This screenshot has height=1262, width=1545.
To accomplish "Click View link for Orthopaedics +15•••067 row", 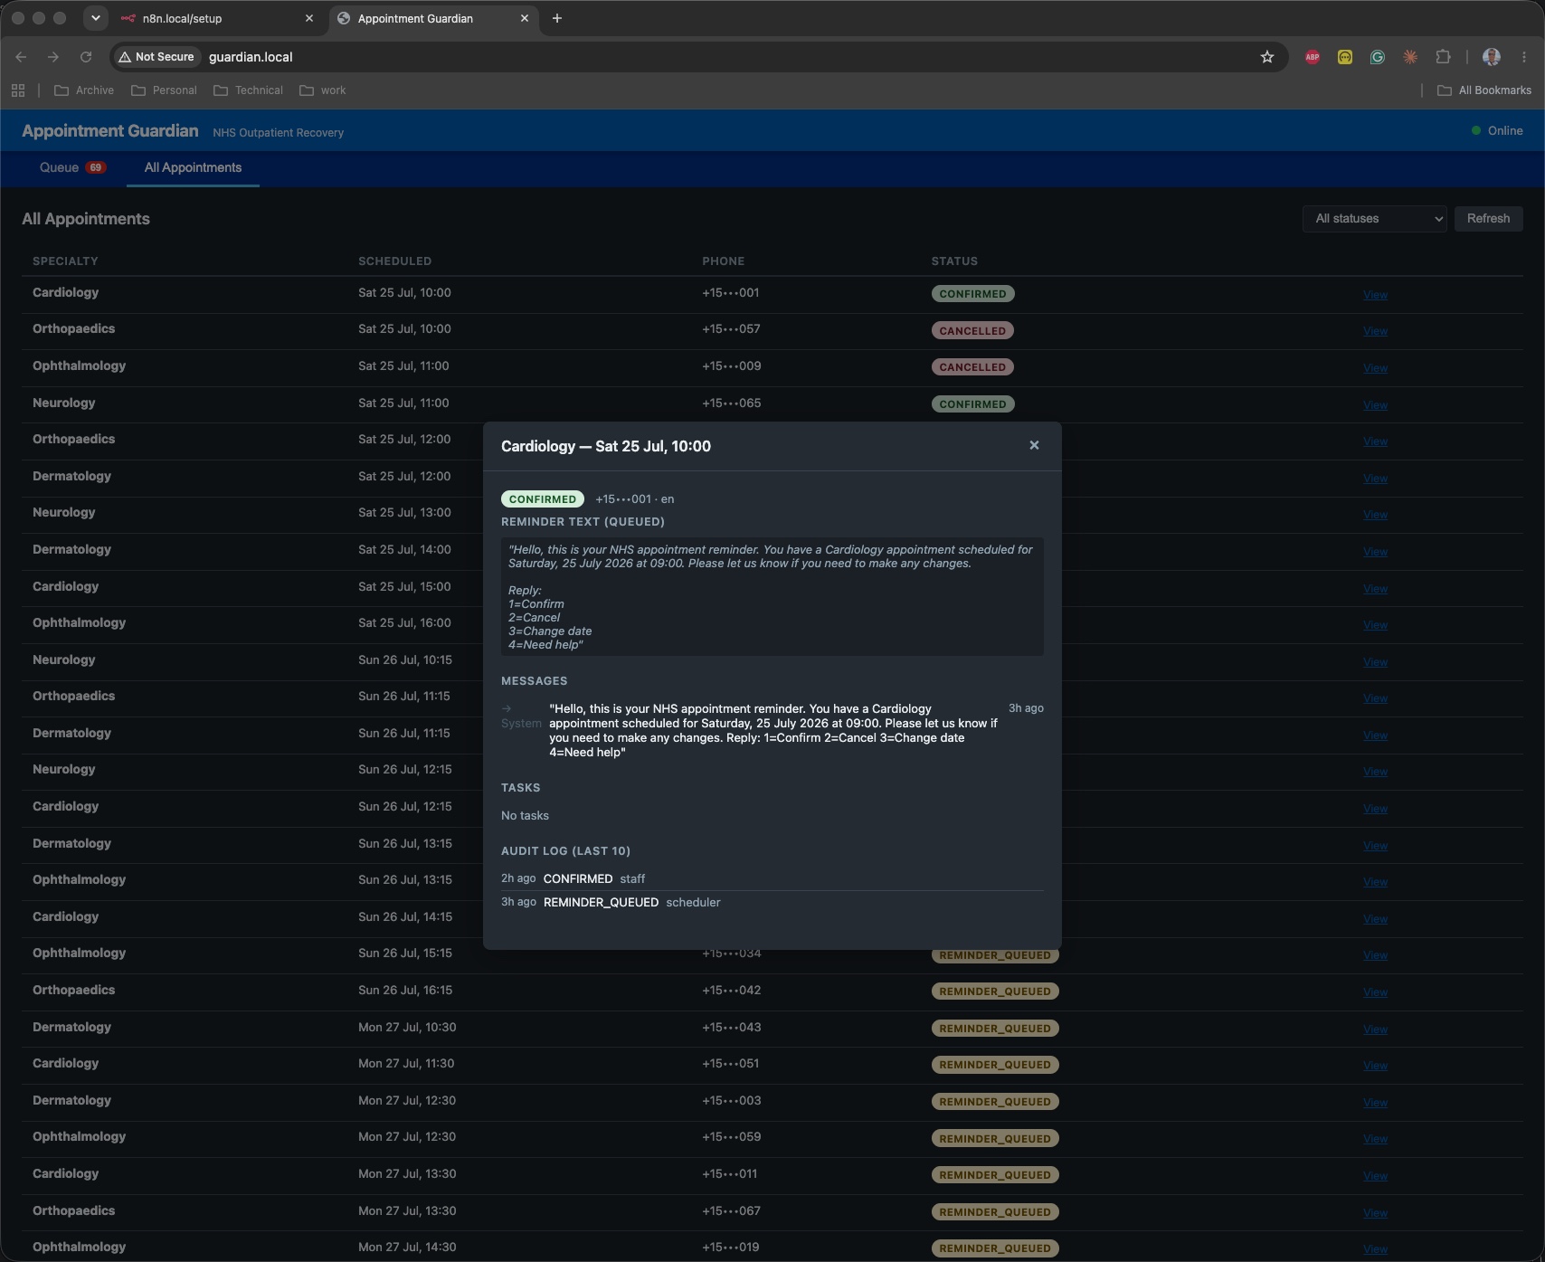I will pos(1375,1213).
